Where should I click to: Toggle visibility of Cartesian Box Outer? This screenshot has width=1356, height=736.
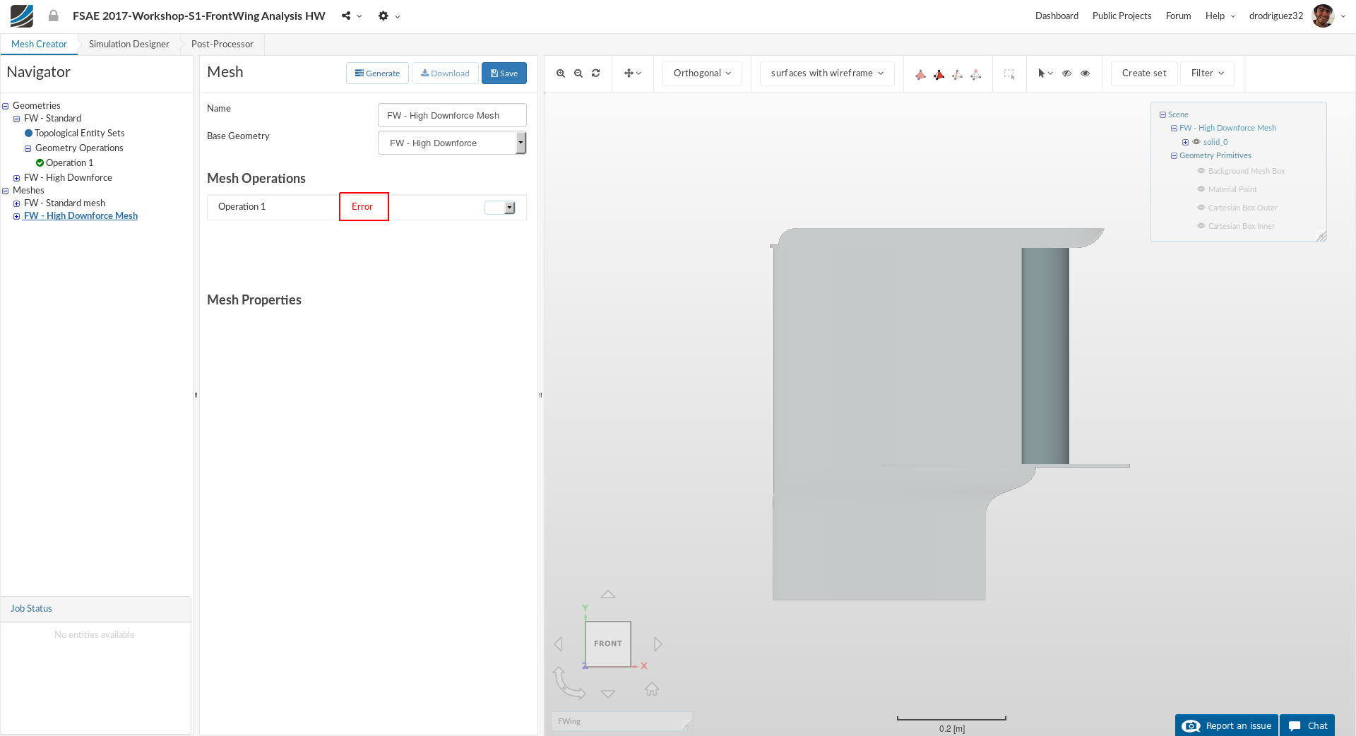pos(1201,208)
